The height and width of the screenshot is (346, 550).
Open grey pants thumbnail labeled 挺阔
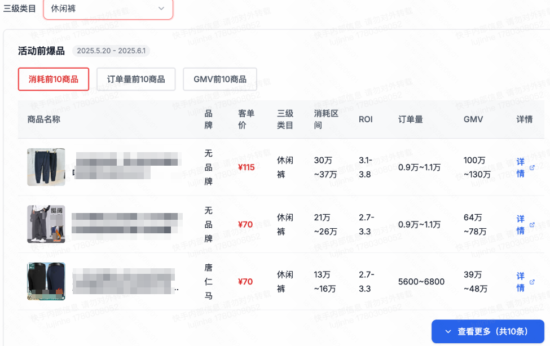point(46,224)
